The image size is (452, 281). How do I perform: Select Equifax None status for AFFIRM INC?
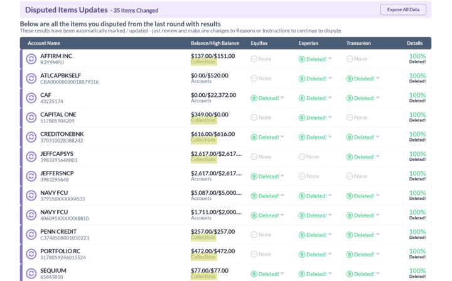[x=261, y=59]
